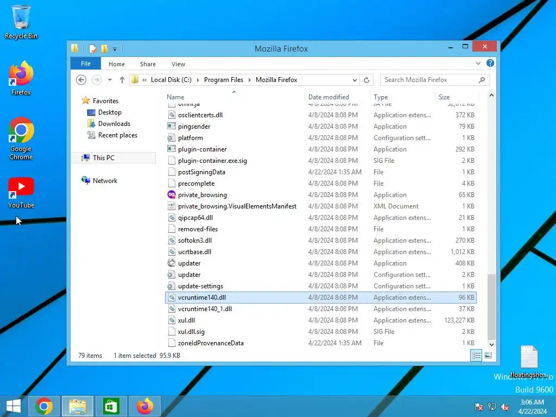Select the xul.dll file
Screen dimensions: 556x417
tap(321, 320)
